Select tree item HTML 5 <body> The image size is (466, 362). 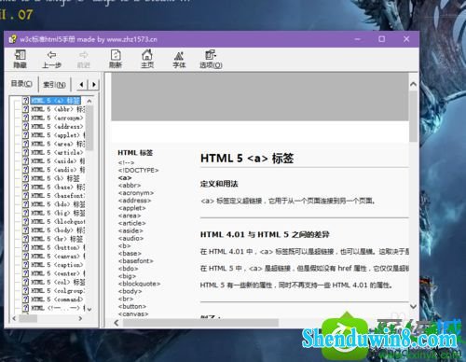pos(58,230)
